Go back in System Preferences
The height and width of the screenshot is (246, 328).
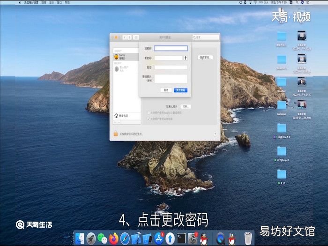[125, 37]
